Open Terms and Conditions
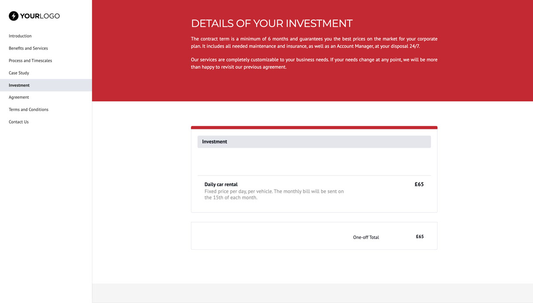533x303 pixels. [28, 110]
